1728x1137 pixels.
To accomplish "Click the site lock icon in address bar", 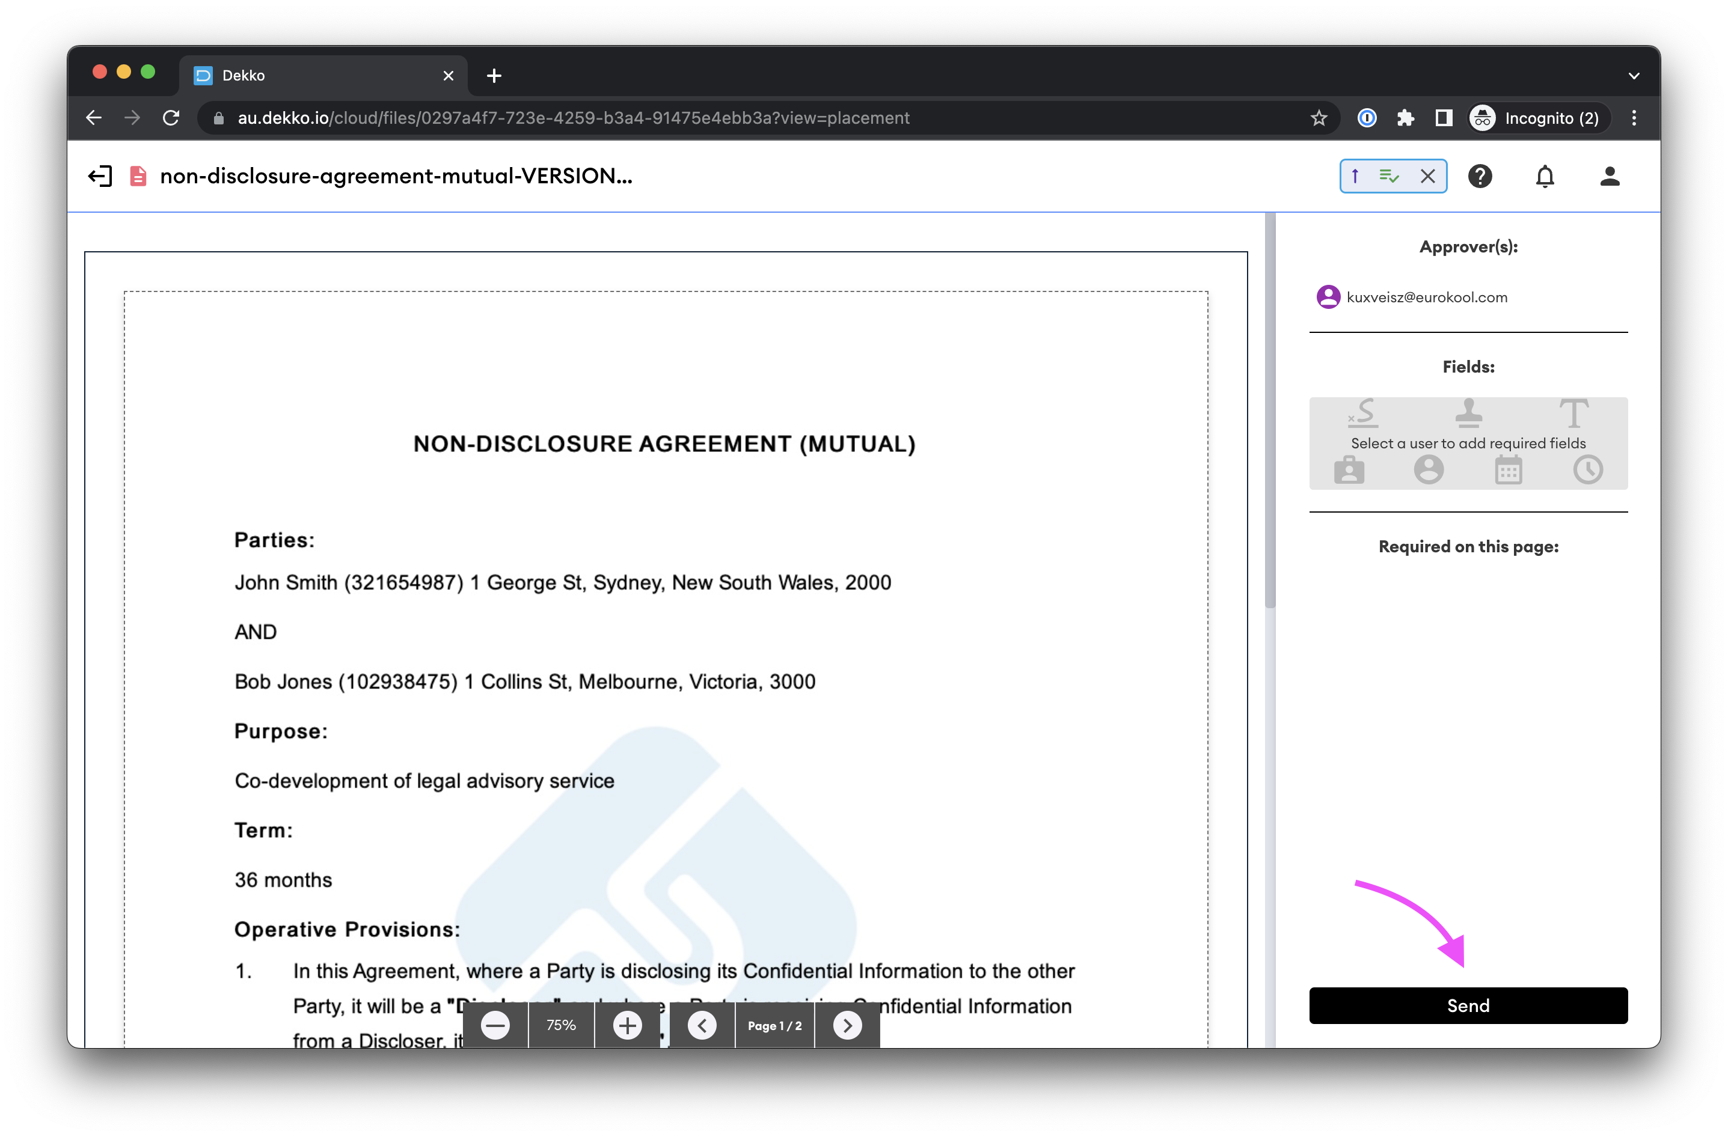I will (218, 118).
